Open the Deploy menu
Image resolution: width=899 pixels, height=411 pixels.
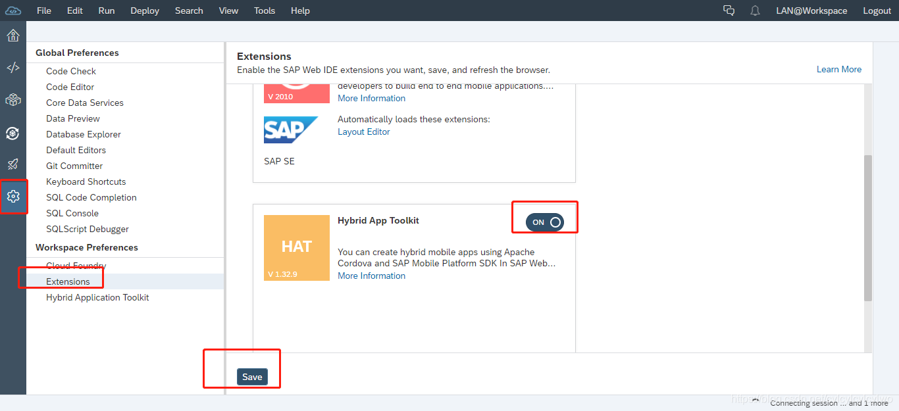click(x=145, y=11)
